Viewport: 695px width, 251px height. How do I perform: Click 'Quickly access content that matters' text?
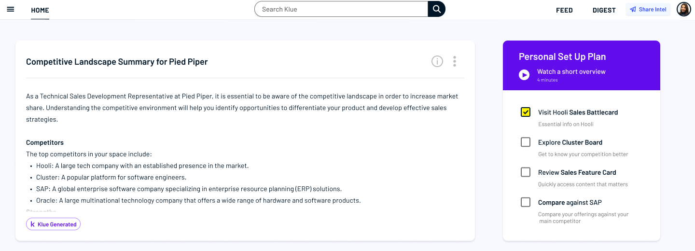(583, 184)
